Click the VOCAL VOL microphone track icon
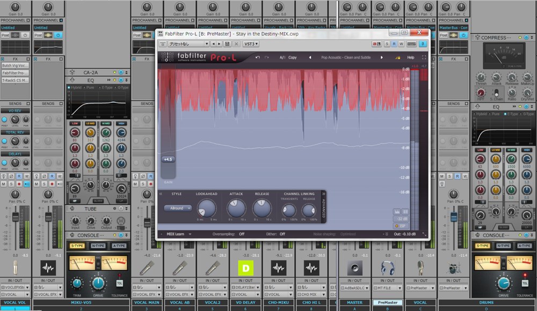 point(15,268)
